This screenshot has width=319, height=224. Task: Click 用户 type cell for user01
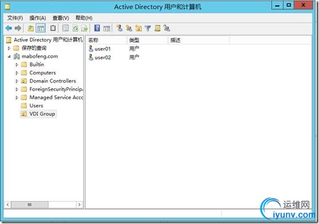click(x=134, y=49)
